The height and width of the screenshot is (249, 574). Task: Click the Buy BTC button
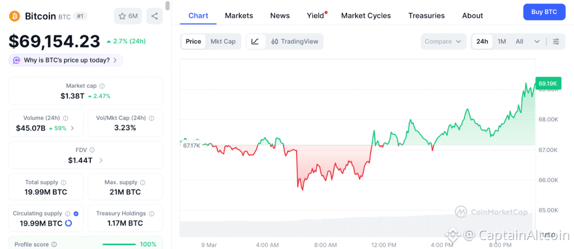pyautogui.click(x=544, y=12)
